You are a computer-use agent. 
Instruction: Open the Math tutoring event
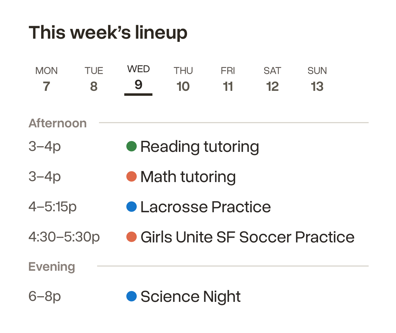[x=188, y=177]
